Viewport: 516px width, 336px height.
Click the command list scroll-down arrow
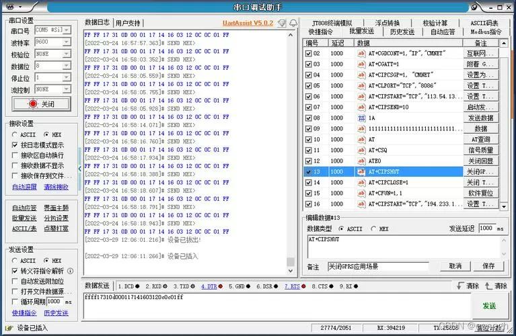click(x=504, y=207)
